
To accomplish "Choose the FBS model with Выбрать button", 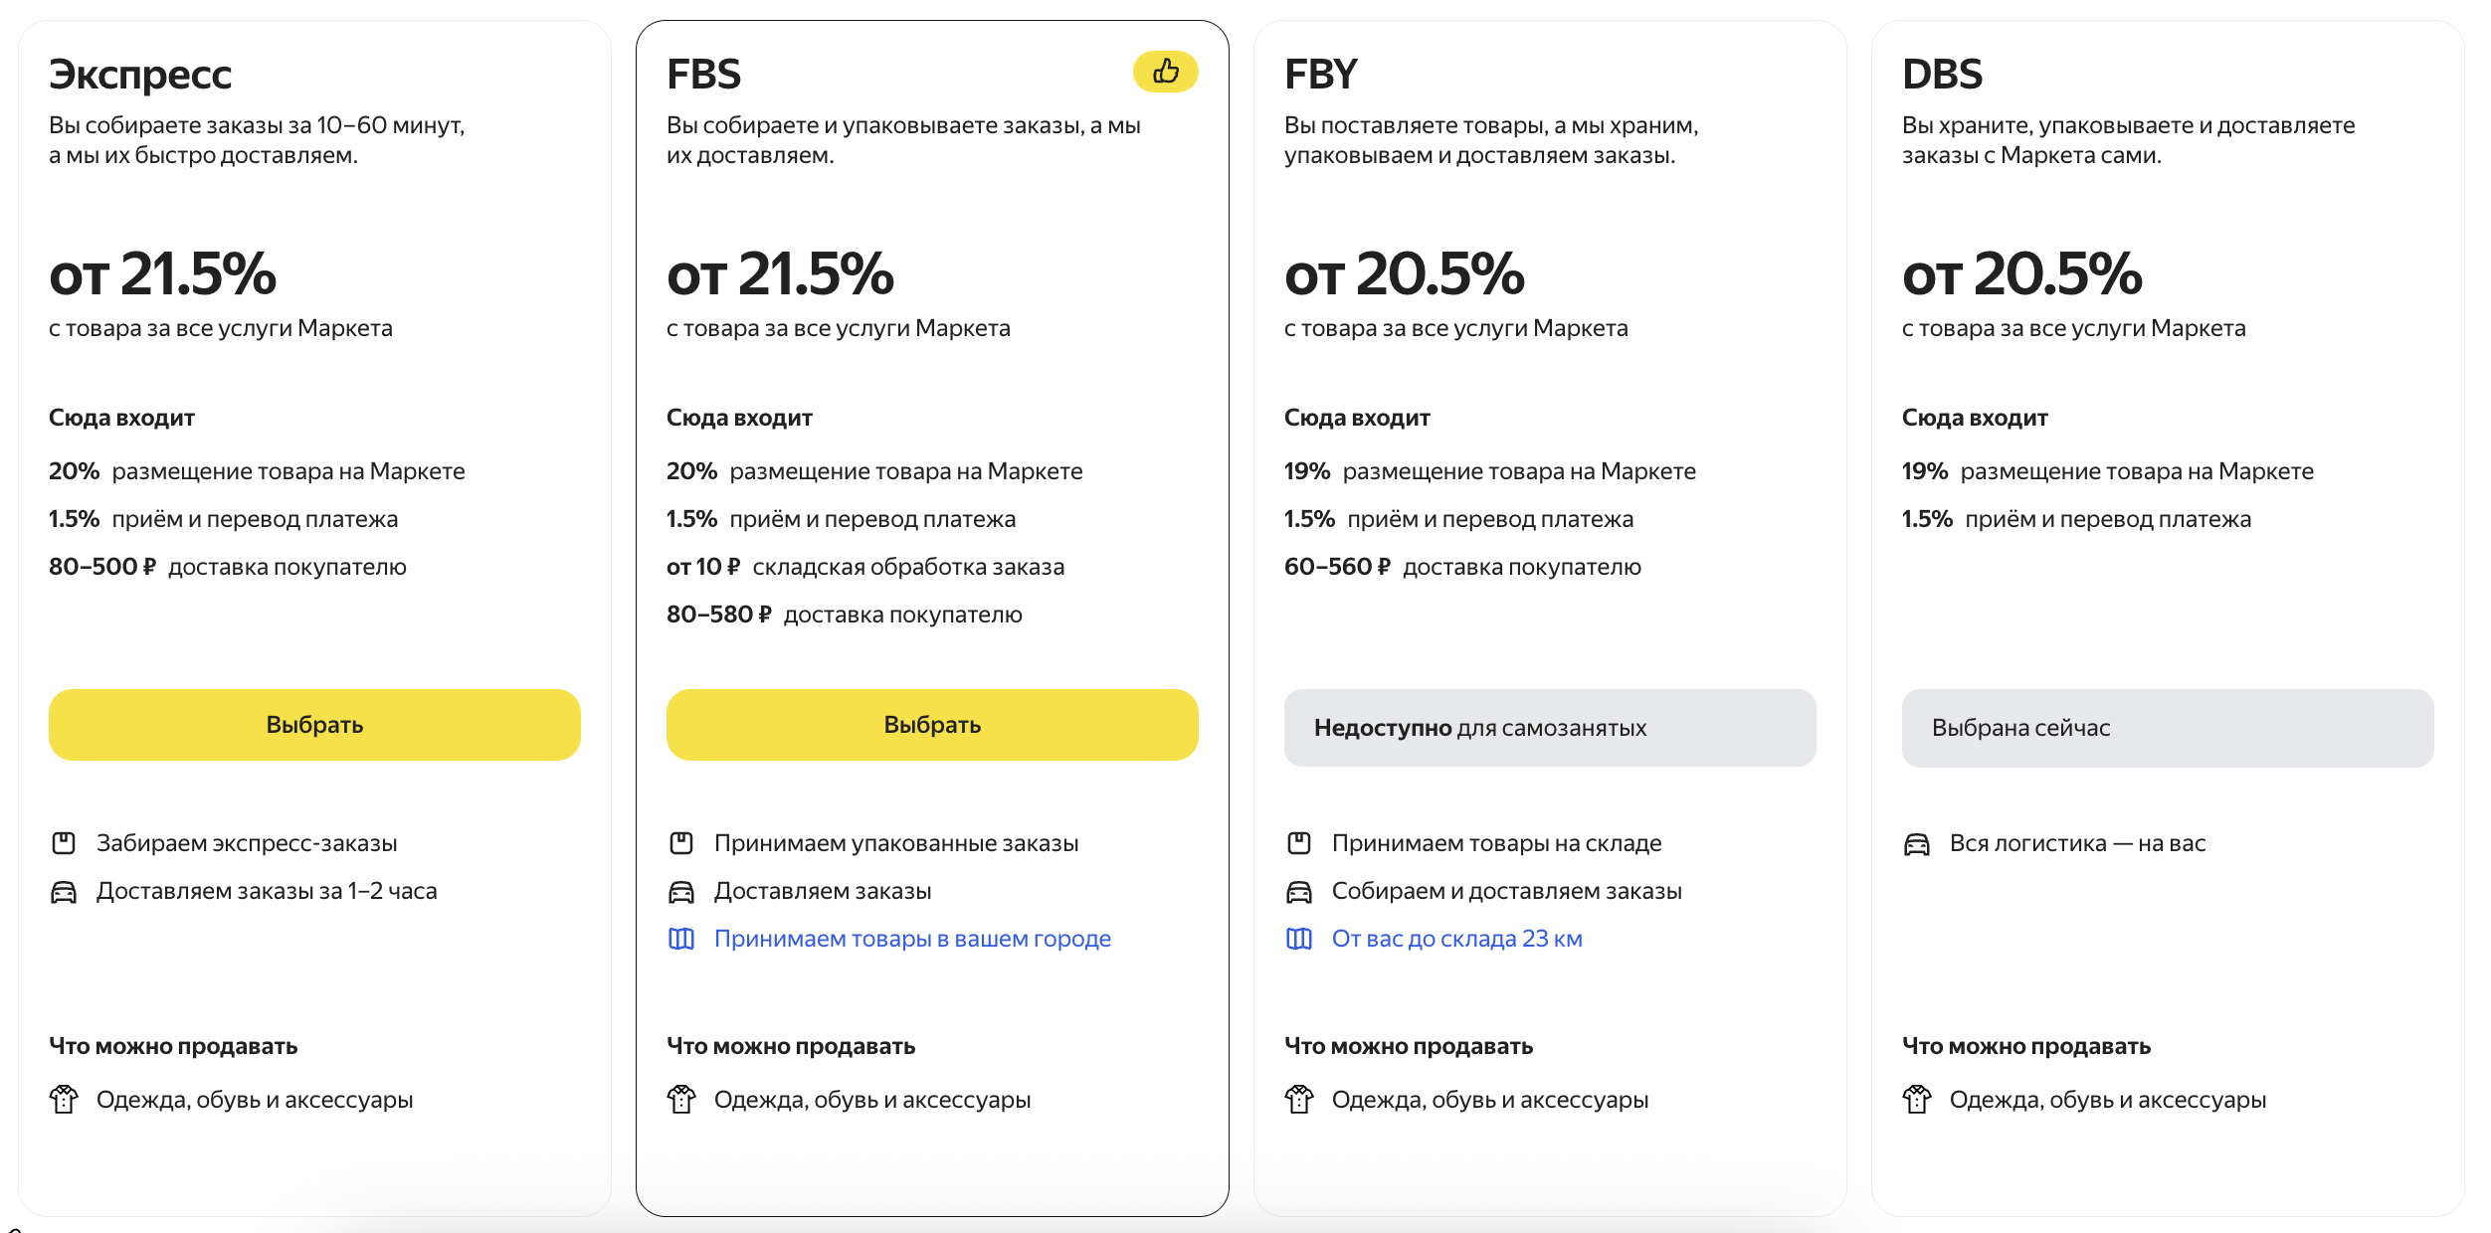I will 932,725.
